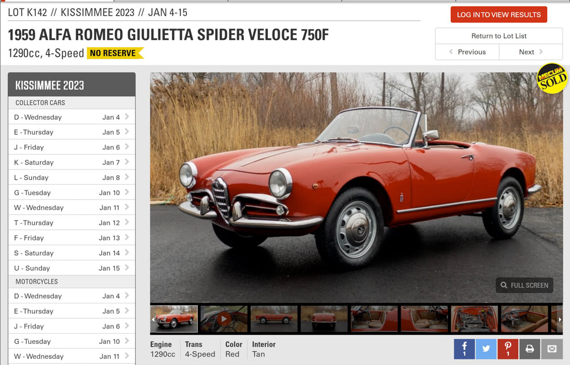The width and height of the screenshot is (570, 365).
Task: Select the engine bay thumbnail
Action: pyautogui.click(x=474, y=319)
